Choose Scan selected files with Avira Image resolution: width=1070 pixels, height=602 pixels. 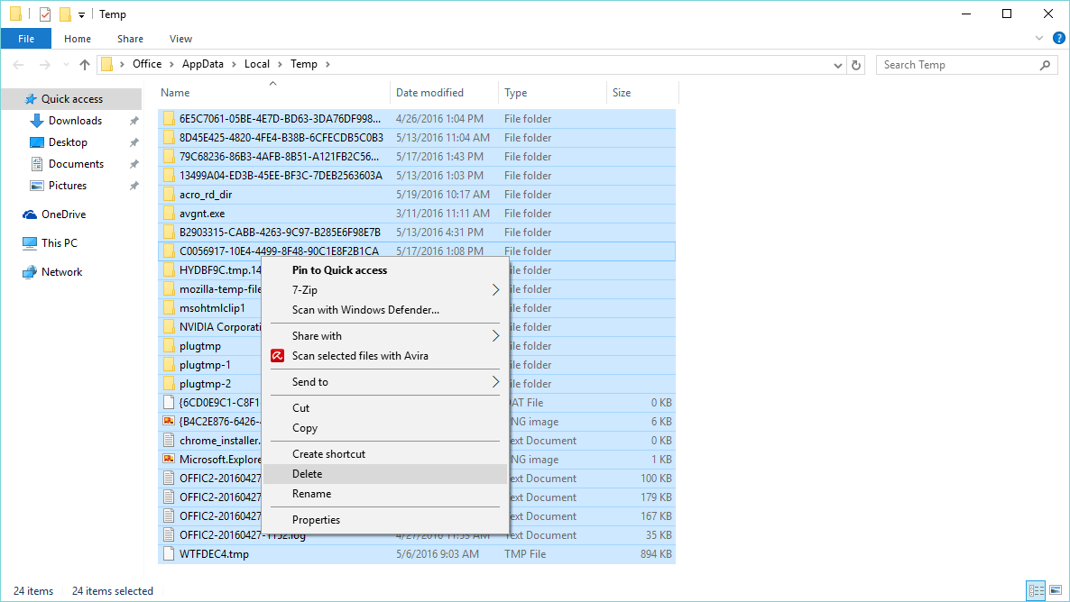click(x=385, y=356)
